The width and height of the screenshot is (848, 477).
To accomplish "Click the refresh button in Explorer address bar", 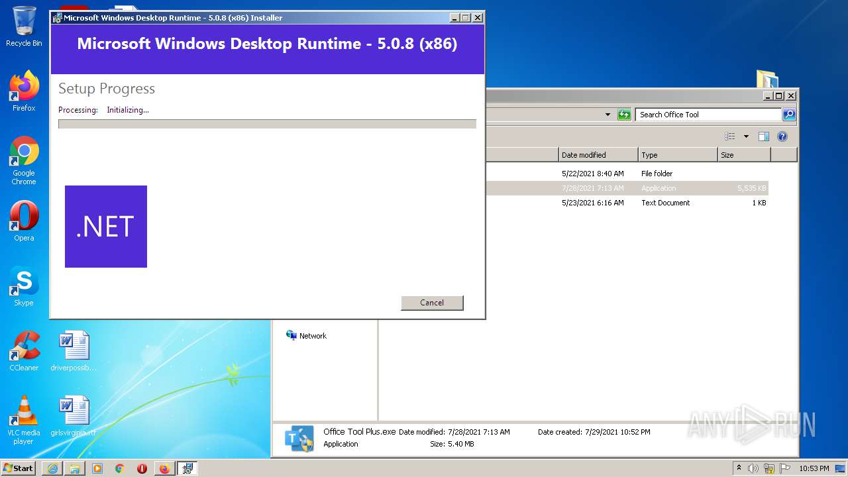I will point(624,115).
